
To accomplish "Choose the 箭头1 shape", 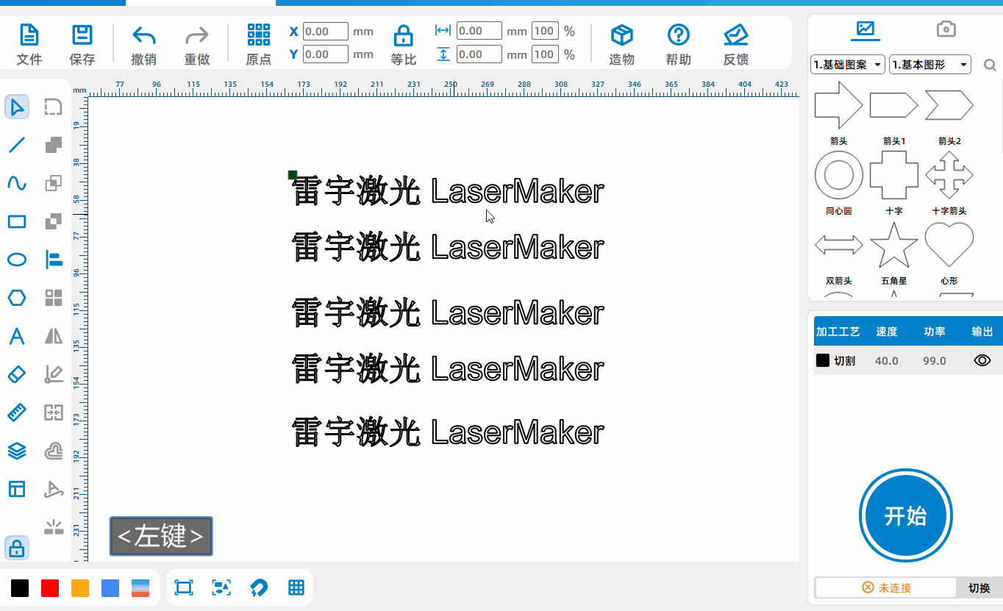I will [x=894, y=105].
